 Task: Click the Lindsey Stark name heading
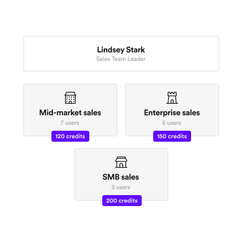coord(121,50)
